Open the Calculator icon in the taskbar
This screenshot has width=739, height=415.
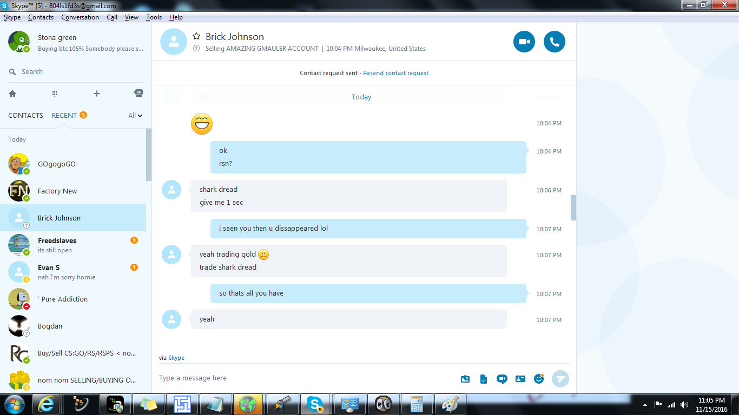[x=417, y=404]
